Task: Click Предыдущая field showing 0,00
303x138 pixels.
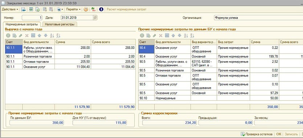Action: click(x=226, y=122)
